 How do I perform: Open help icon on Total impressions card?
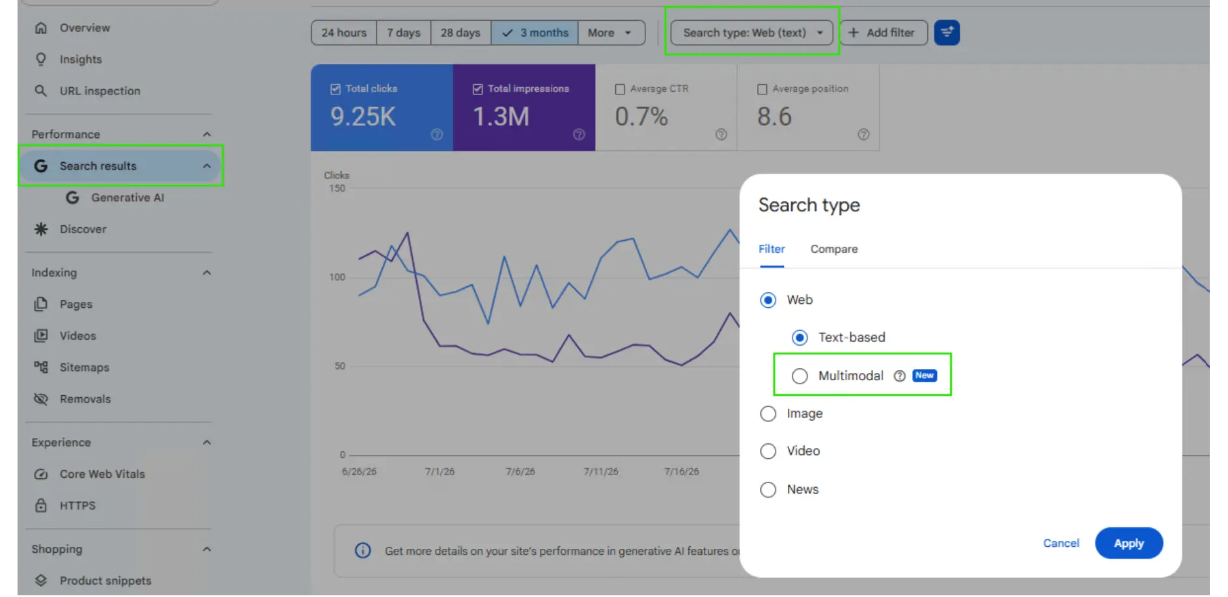point(579,134)
